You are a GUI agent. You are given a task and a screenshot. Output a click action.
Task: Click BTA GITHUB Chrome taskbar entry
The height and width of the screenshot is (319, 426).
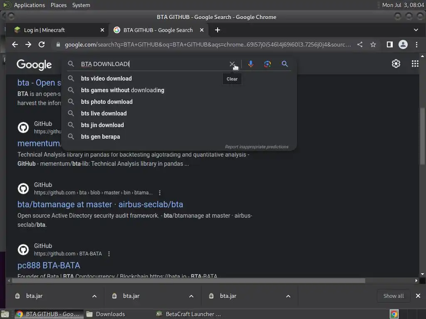(48, 314)
